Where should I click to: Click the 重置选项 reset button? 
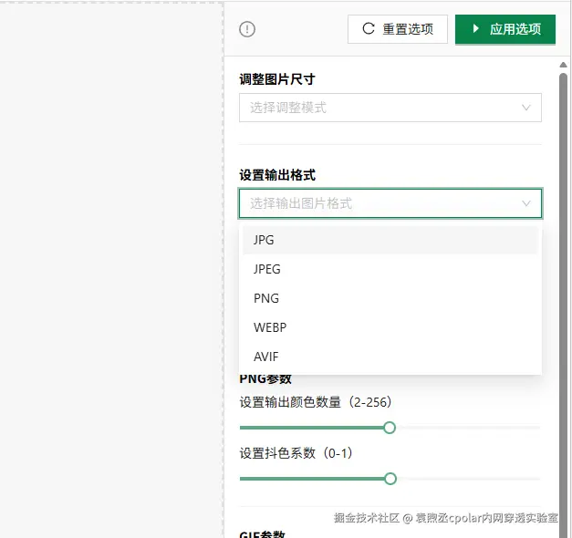point(398,29)
